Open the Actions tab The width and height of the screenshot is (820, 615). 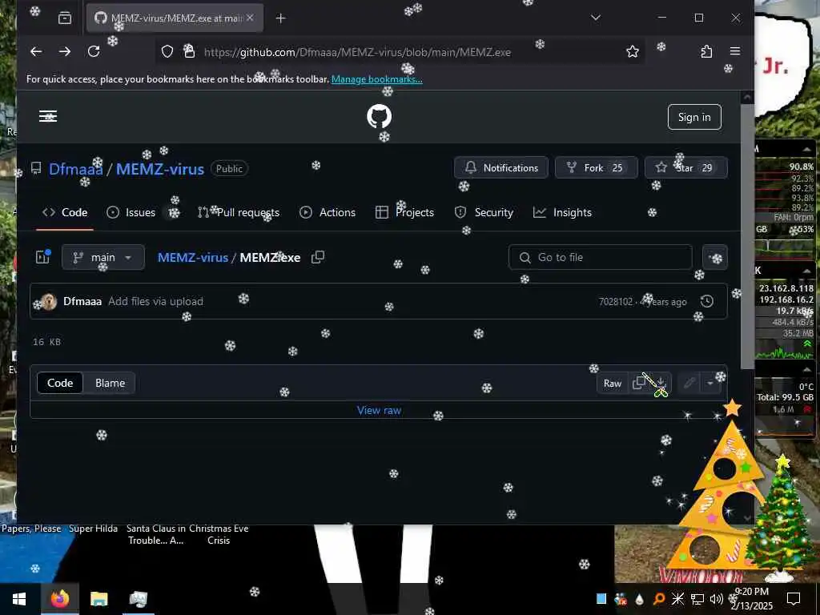(328, 212)
